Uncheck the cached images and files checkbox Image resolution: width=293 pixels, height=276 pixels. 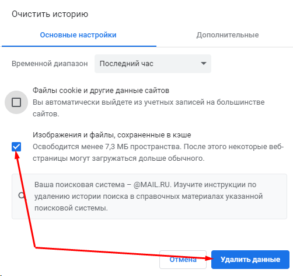16,147
